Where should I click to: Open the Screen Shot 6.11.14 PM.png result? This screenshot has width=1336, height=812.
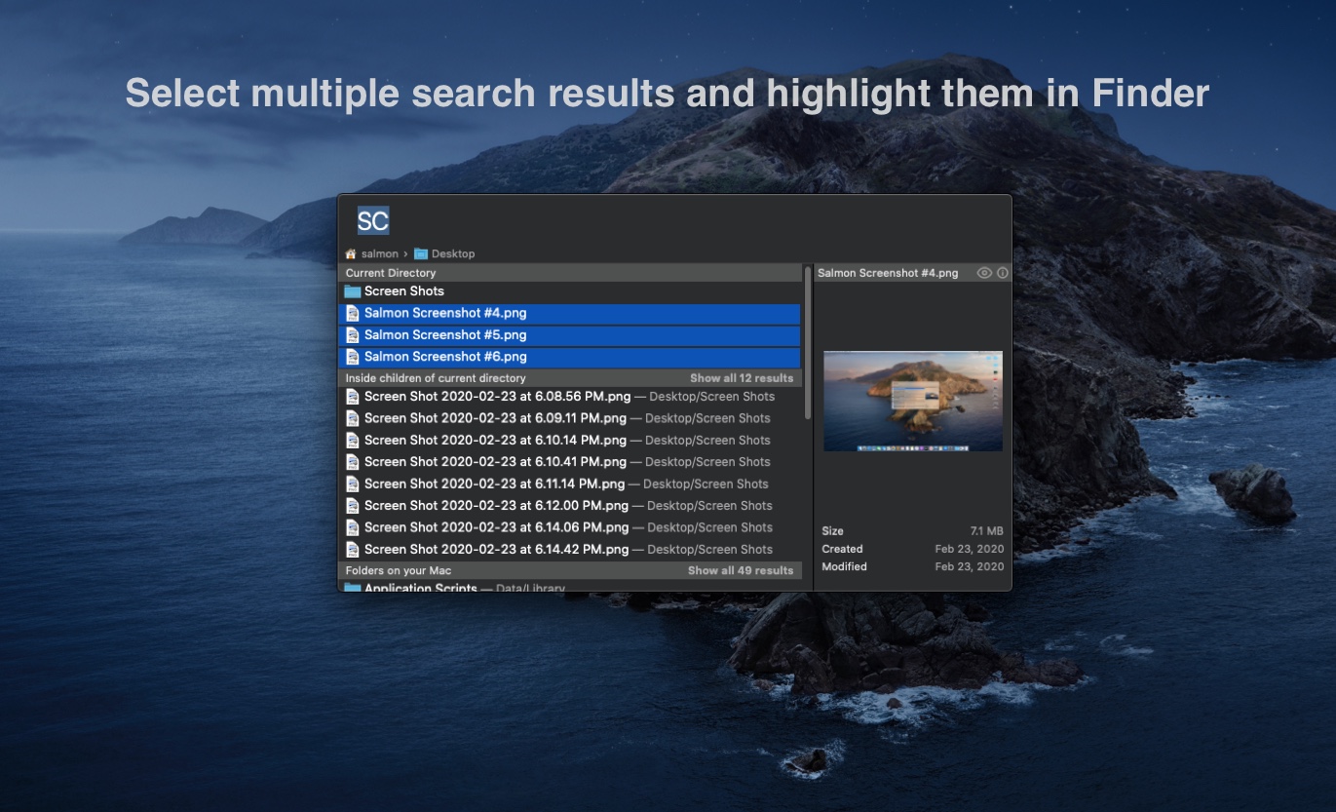click(x=494, y=484)
